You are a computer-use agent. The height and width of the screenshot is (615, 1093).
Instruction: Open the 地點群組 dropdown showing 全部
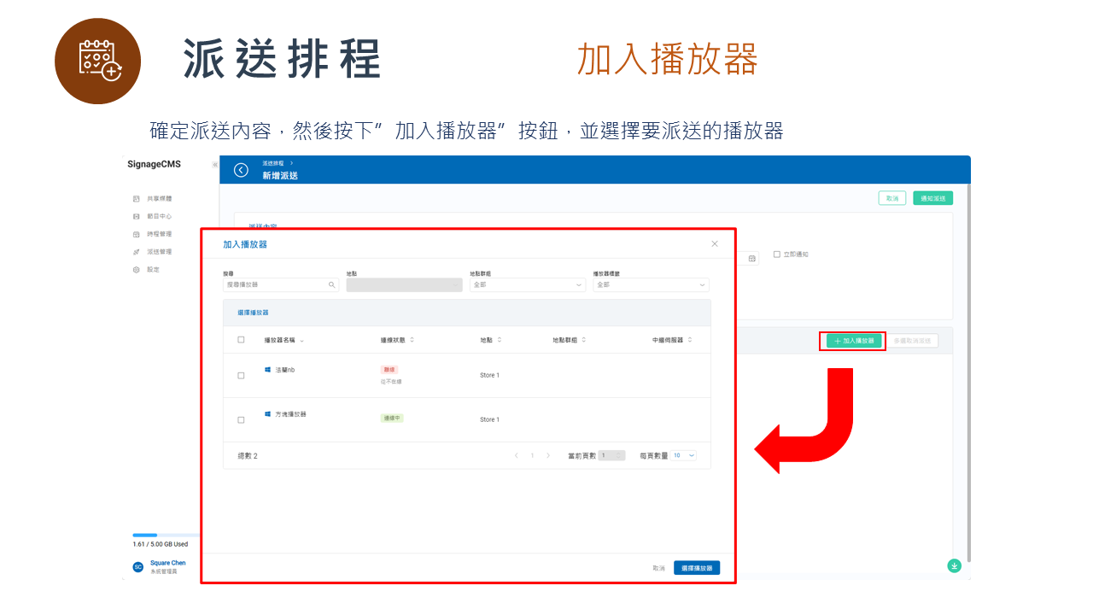[x=527, y=284]
